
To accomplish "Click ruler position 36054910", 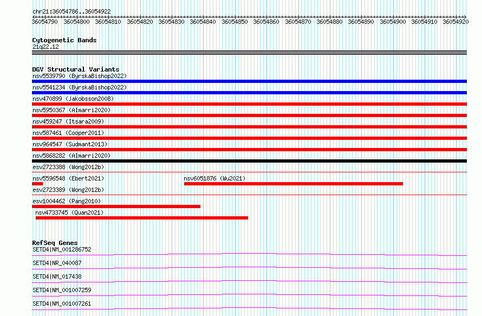I will point(425,22).
